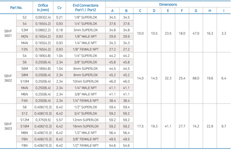This screenshot has height=150, width=232.
Task: Click the 1/8" SUPERLOK connection cell
Action: 85,17
